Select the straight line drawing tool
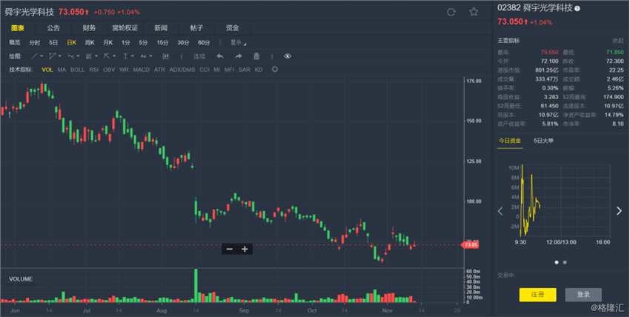 35,56
